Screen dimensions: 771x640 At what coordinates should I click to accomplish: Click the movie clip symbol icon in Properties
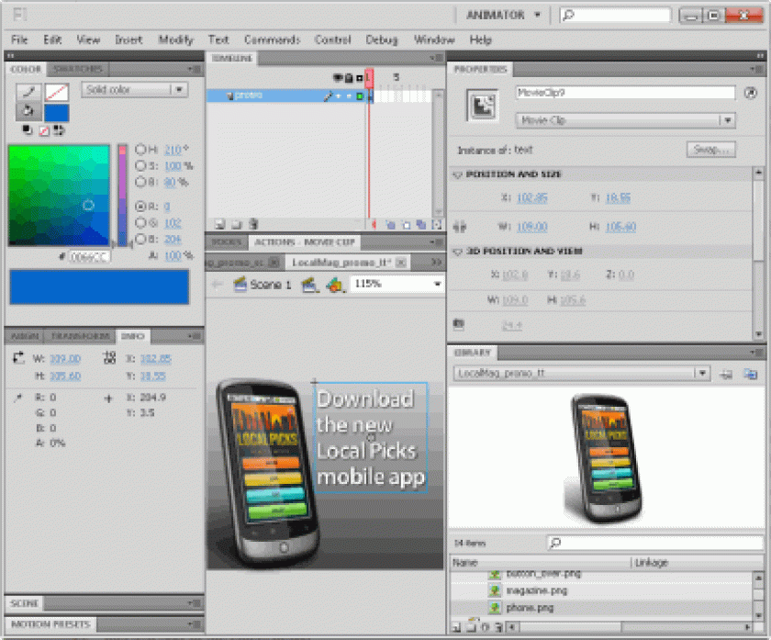point(483,105)
